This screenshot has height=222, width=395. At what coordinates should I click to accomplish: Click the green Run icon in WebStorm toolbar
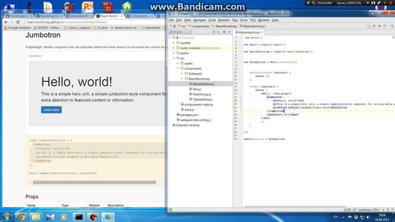pos(375,26)
